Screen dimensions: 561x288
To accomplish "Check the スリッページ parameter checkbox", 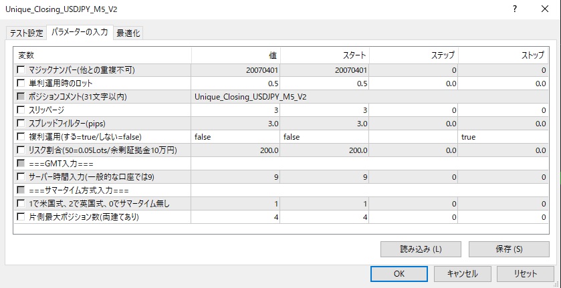I will pos(22,110).
